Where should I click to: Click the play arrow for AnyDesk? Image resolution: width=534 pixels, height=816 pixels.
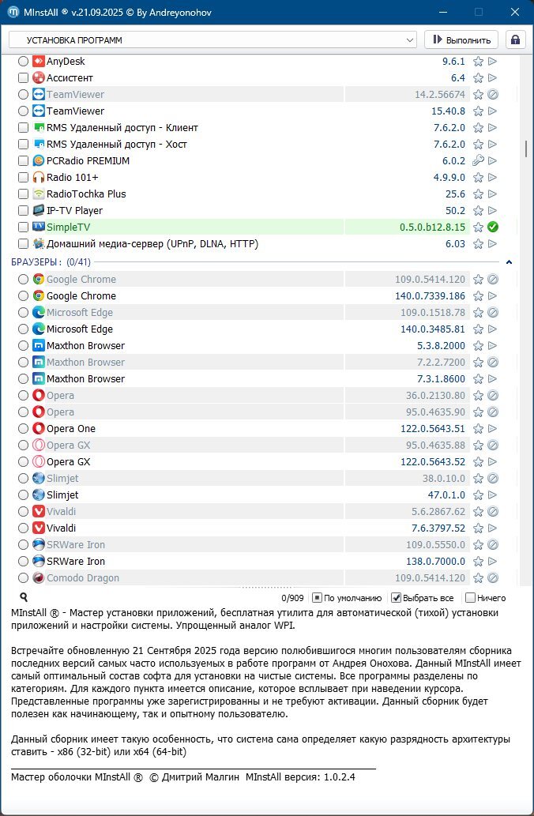pyautogui.click(x=492, y=62)
